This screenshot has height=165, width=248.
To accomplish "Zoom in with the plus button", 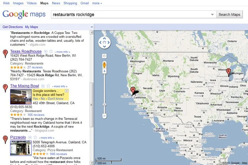I will [105, 71].
